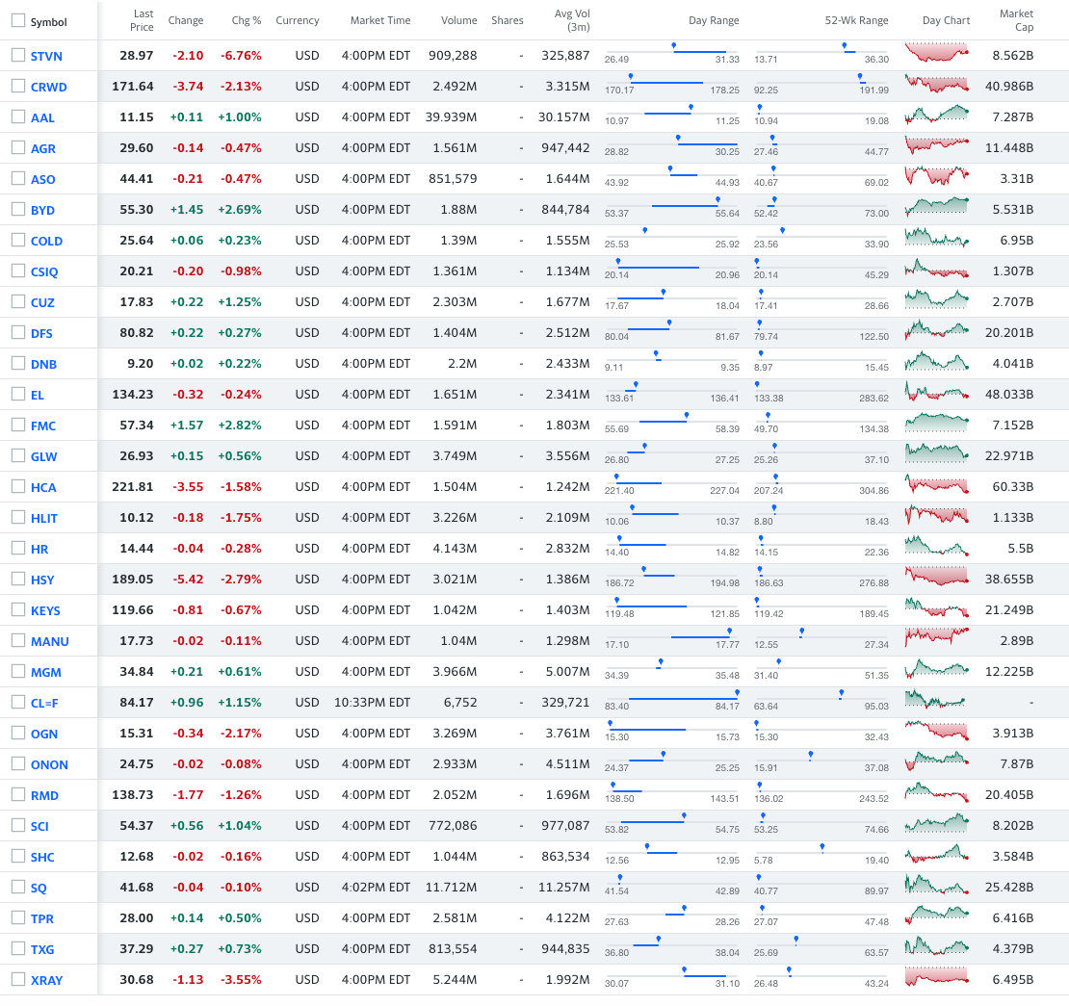Tick the TPR row checkbox
Image resolution: width=1069 pixels, height=1006 pixels.
pos(18,918)
